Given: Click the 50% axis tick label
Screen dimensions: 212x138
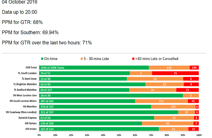Looking at the screenshot, I should [x=119, y=135].
